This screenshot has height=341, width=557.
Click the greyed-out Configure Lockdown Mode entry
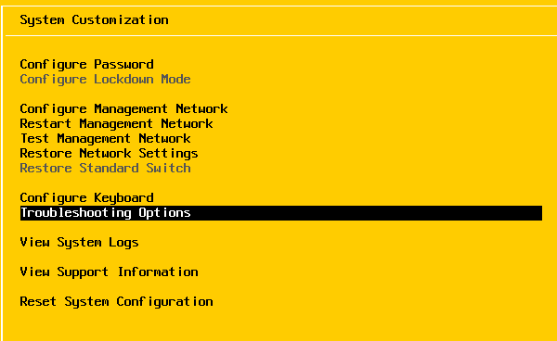click(x=105, y=80)
